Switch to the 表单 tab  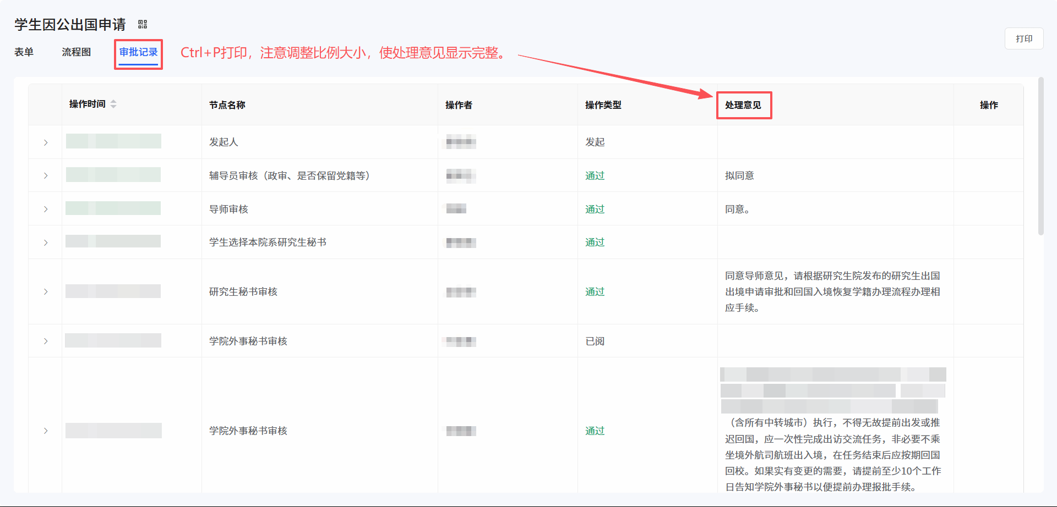[x=24, y=52]
